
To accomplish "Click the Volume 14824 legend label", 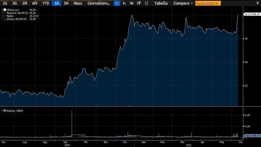I will (15, 111).
